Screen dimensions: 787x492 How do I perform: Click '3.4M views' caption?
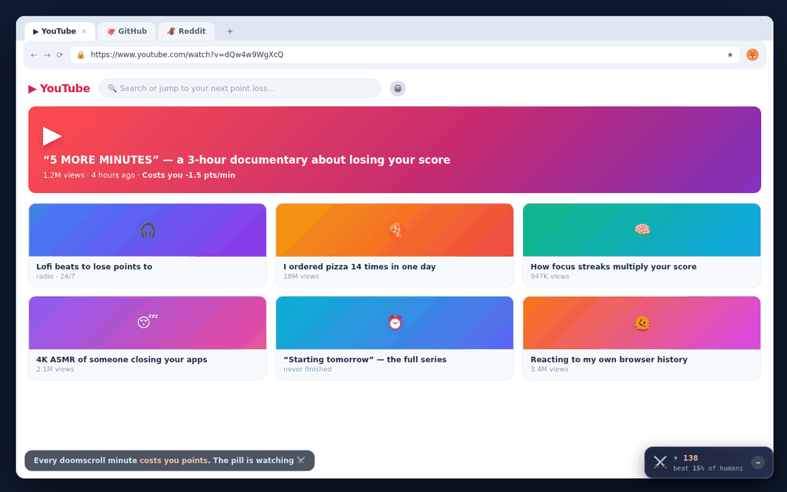549,369
